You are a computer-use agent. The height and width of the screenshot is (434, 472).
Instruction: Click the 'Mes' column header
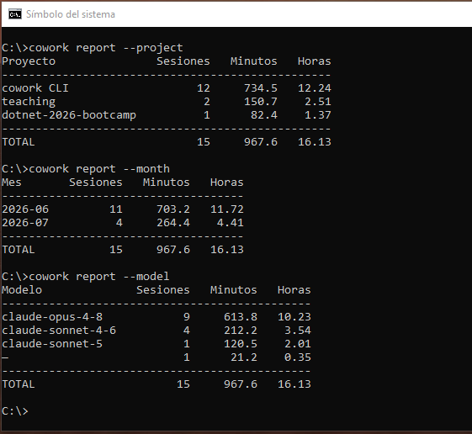click(12, 183)
